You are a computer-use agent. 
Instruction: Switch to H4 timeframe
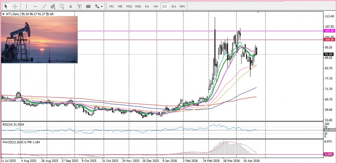tap(155, 6)
